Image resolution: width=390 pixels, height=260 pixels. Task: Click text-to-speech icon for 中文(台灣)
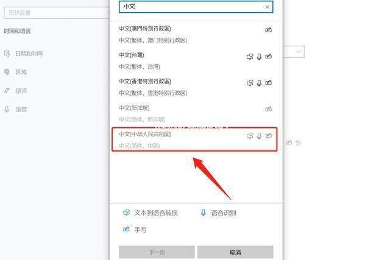click(x=250, y=57)
